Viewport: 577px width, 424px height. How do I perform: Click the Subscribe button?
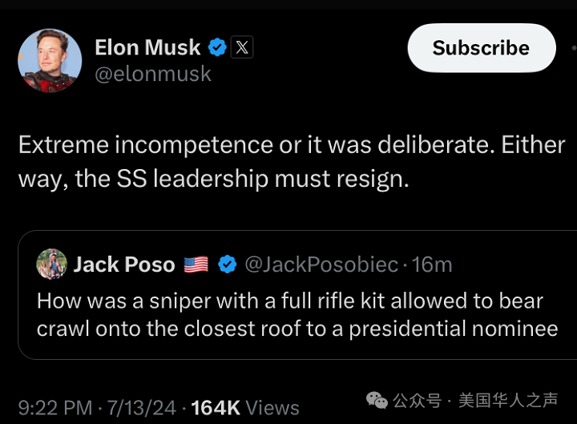[x=482, y=48]
